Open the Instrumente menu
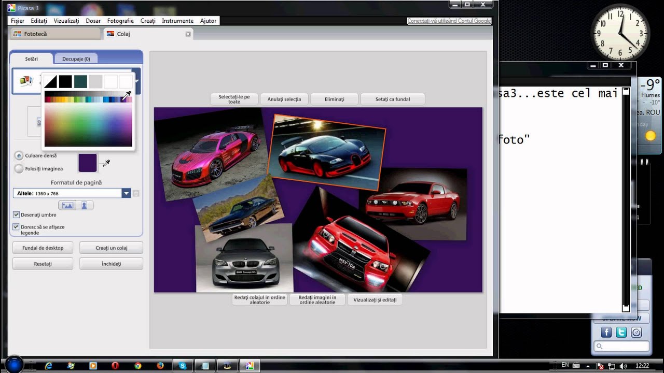 tap(178, 21)
